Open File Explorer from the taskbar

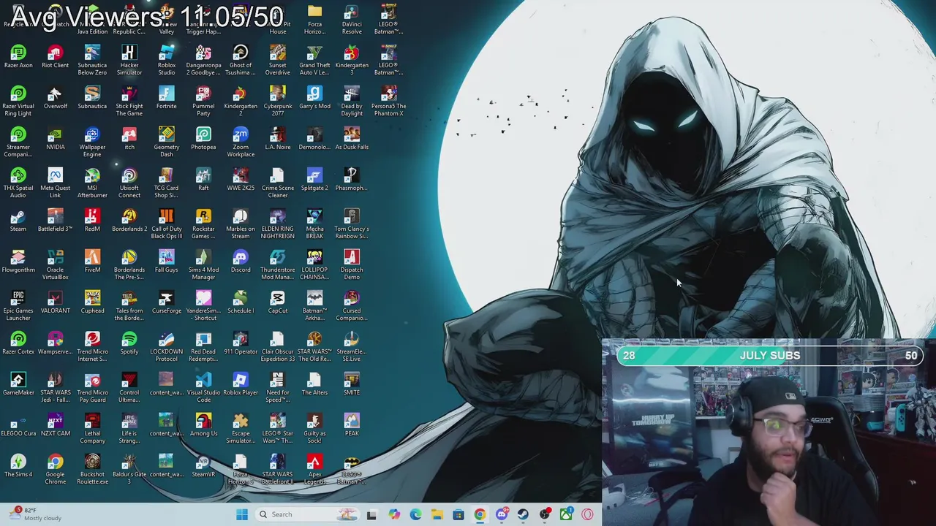coord(437,514)
